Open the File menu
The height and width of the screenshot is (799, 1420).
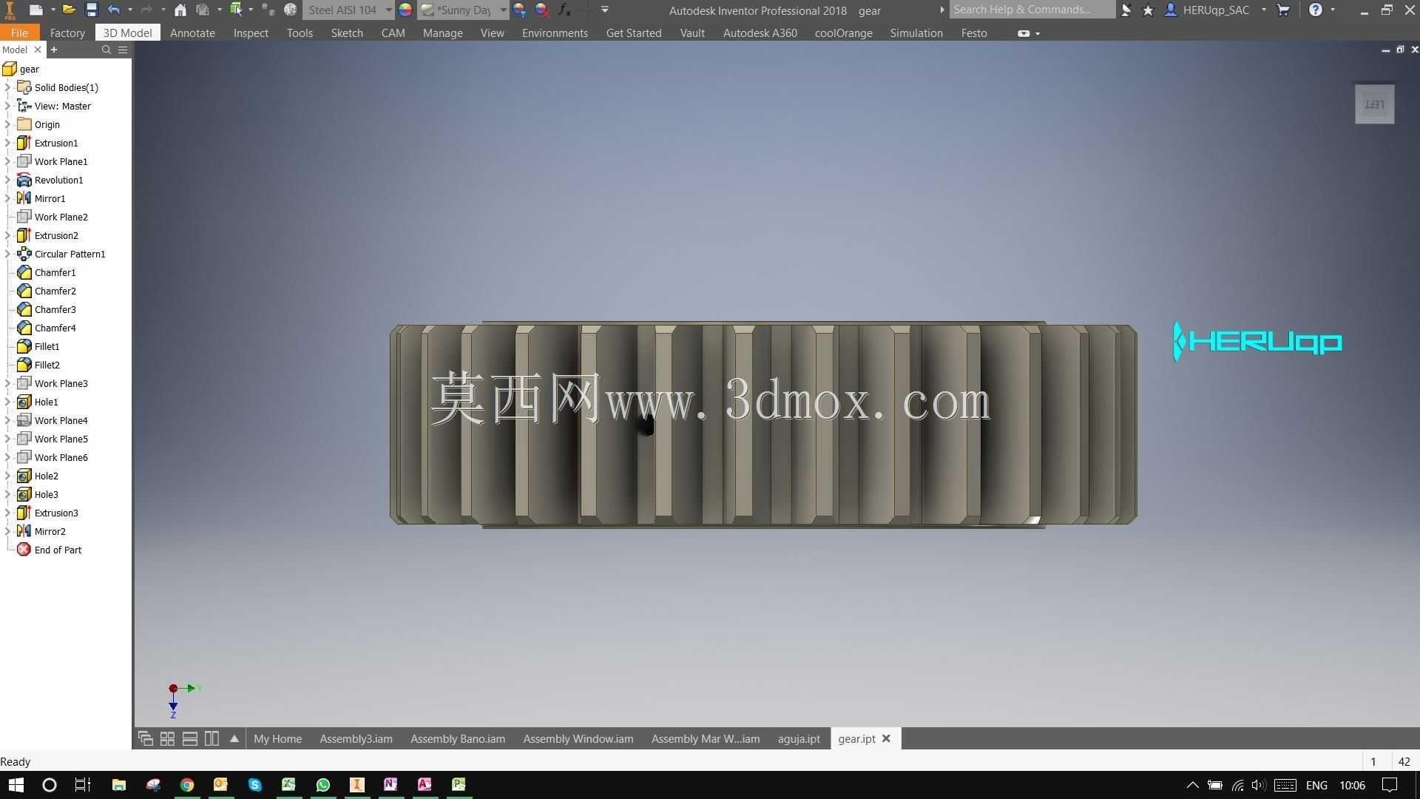[x=19, y=33]
